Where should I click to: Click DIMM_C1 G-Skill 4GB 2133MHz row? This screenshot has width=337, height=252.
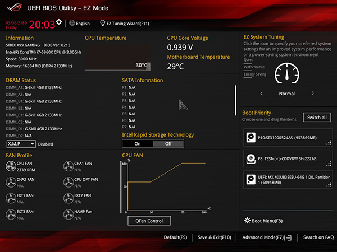(34, 115)
